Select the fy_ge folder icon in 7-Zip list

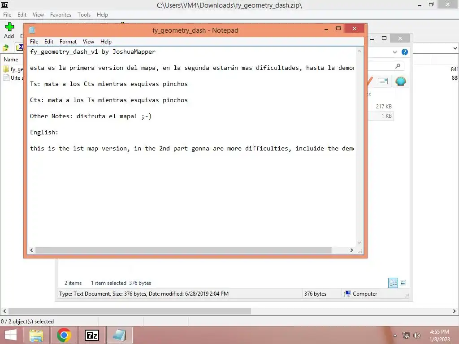click(x=6, y=69)
